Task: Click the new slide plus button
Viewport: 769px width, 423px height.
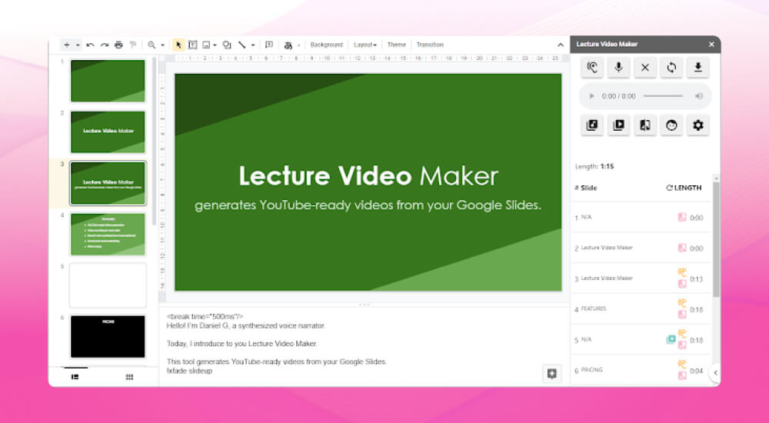Action: click(x=67, y=45)
